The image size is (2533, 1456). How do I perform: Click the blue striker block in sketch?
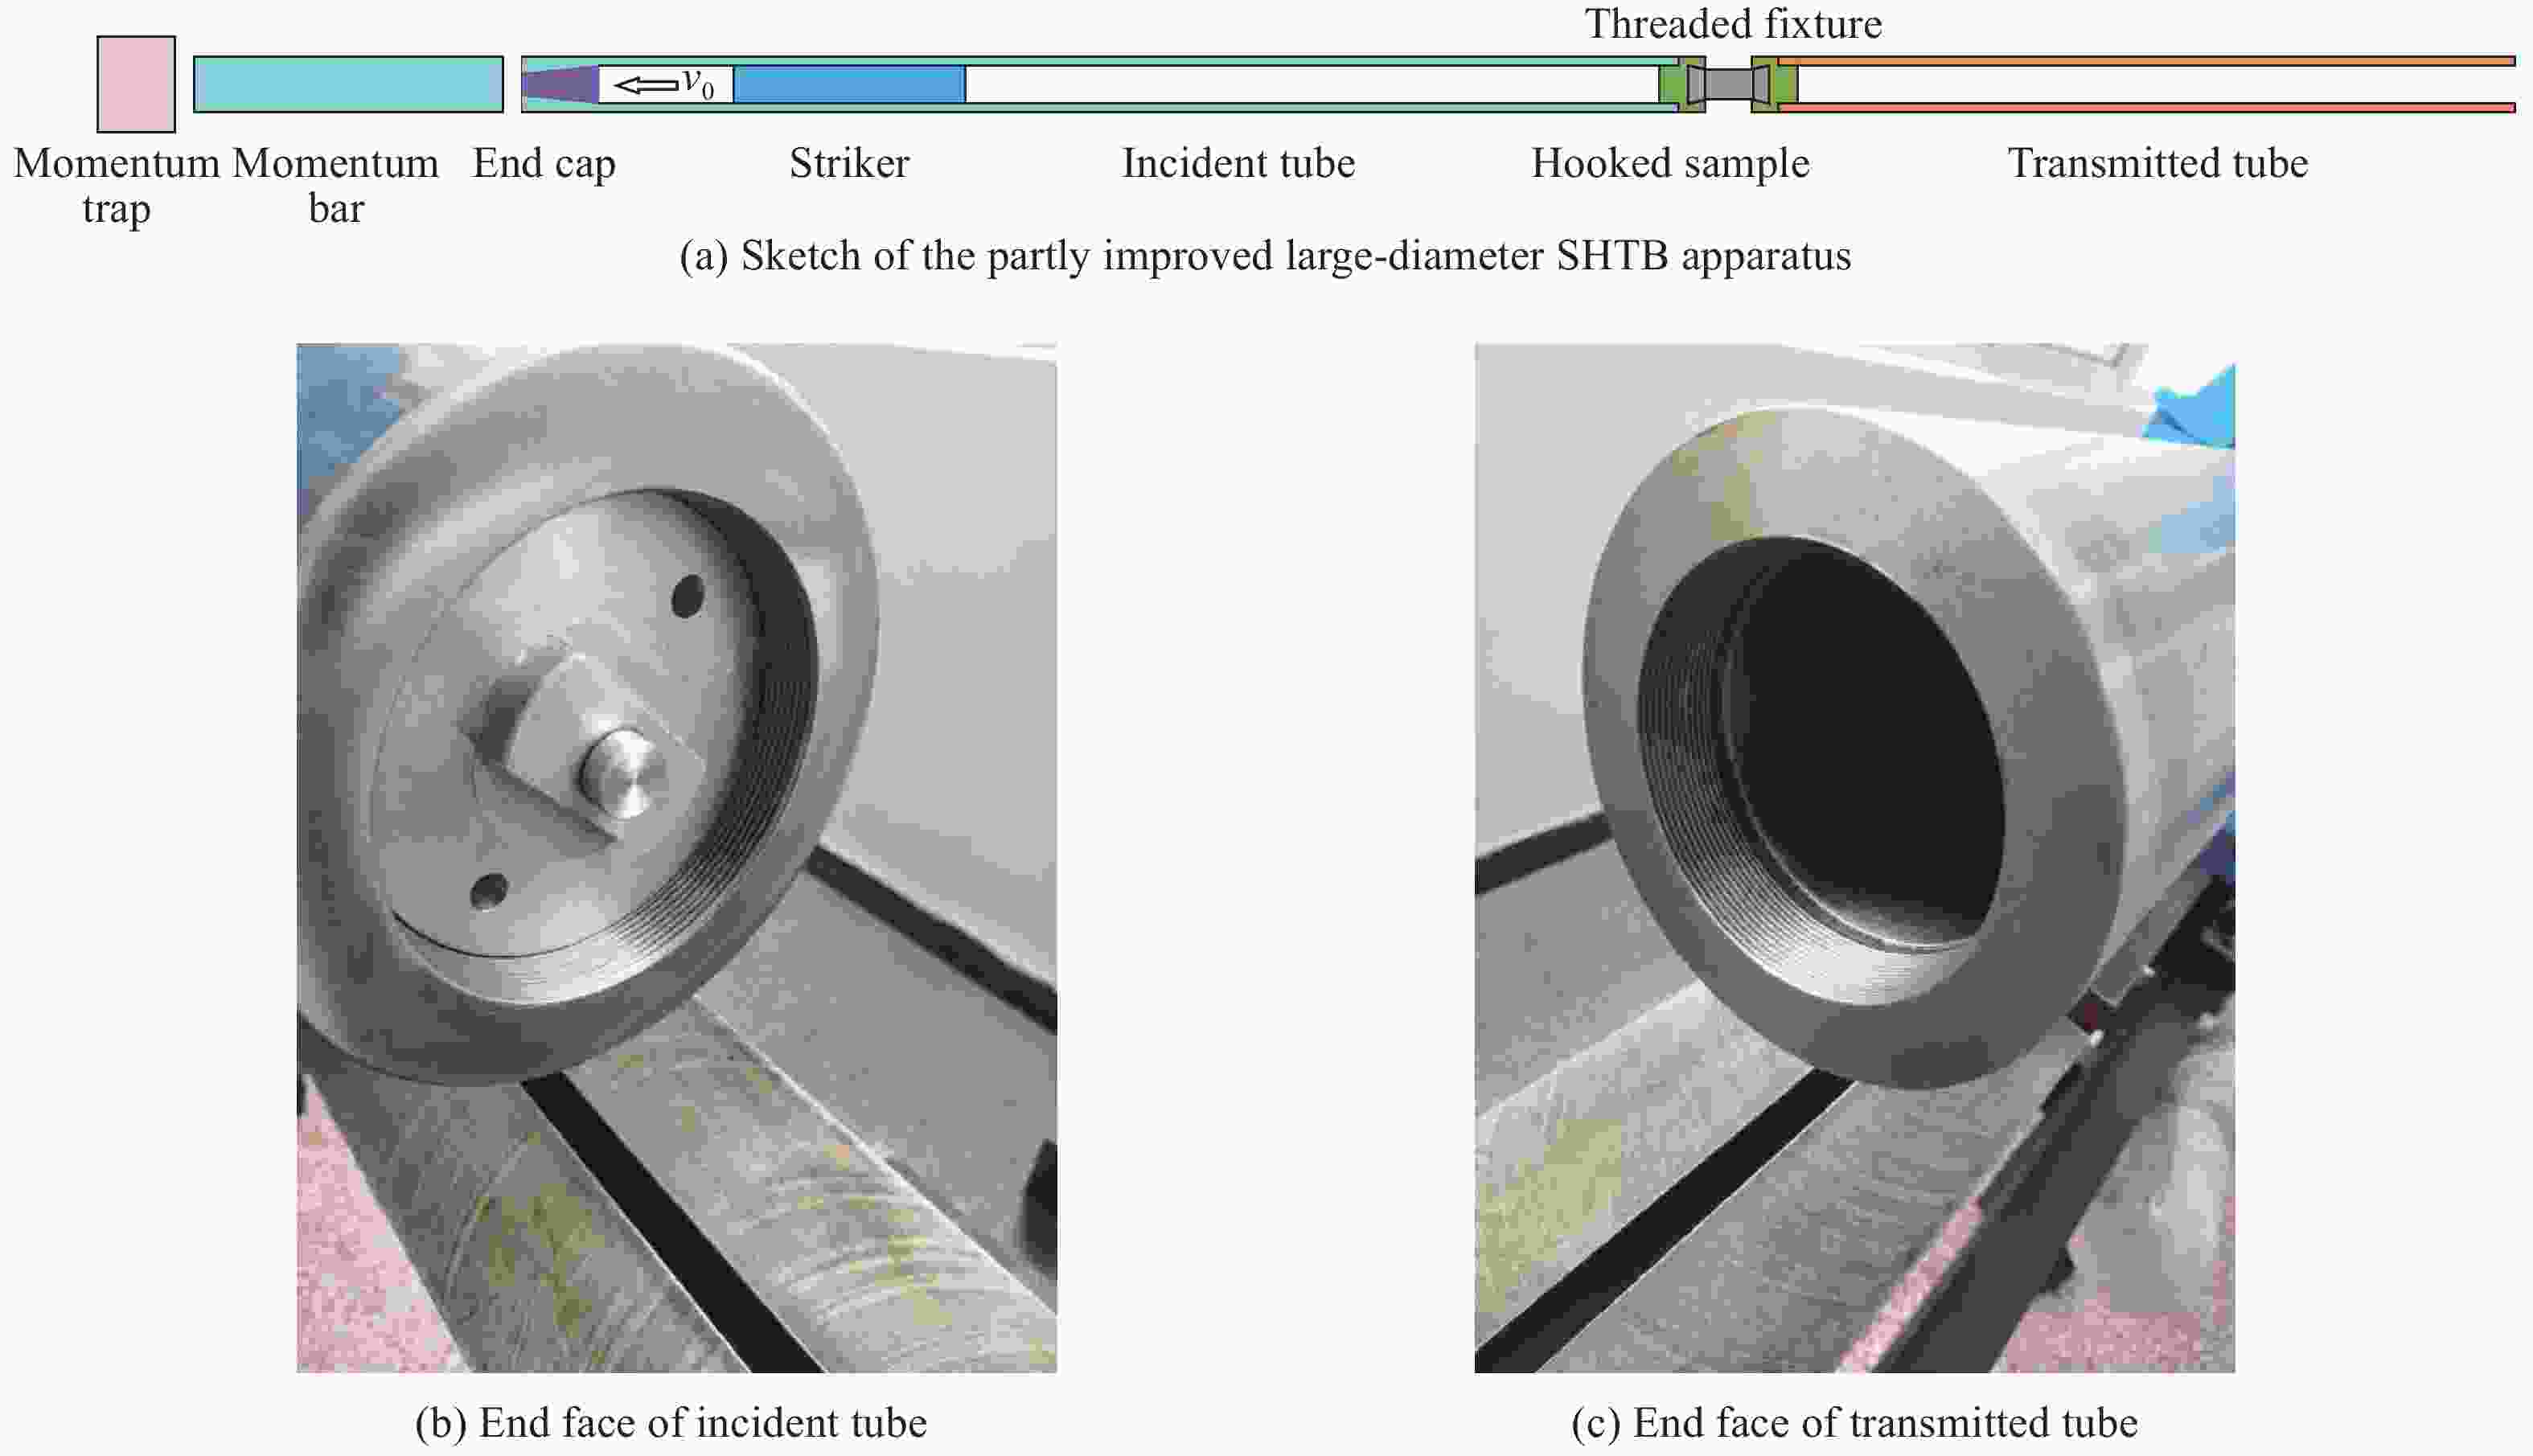coord(849,84)
